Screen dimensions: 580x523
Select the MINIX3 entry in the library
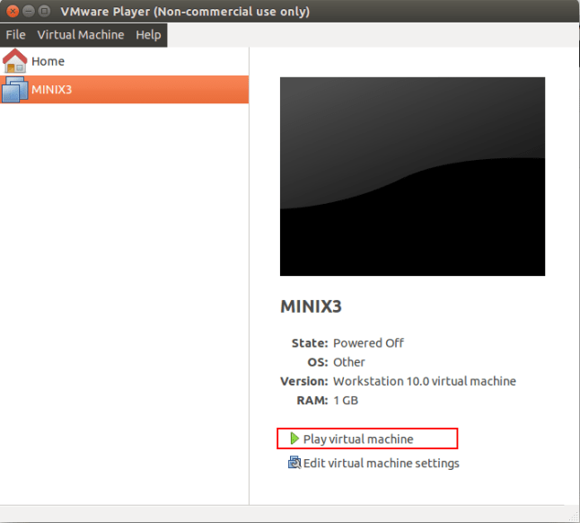click(124, 90)
